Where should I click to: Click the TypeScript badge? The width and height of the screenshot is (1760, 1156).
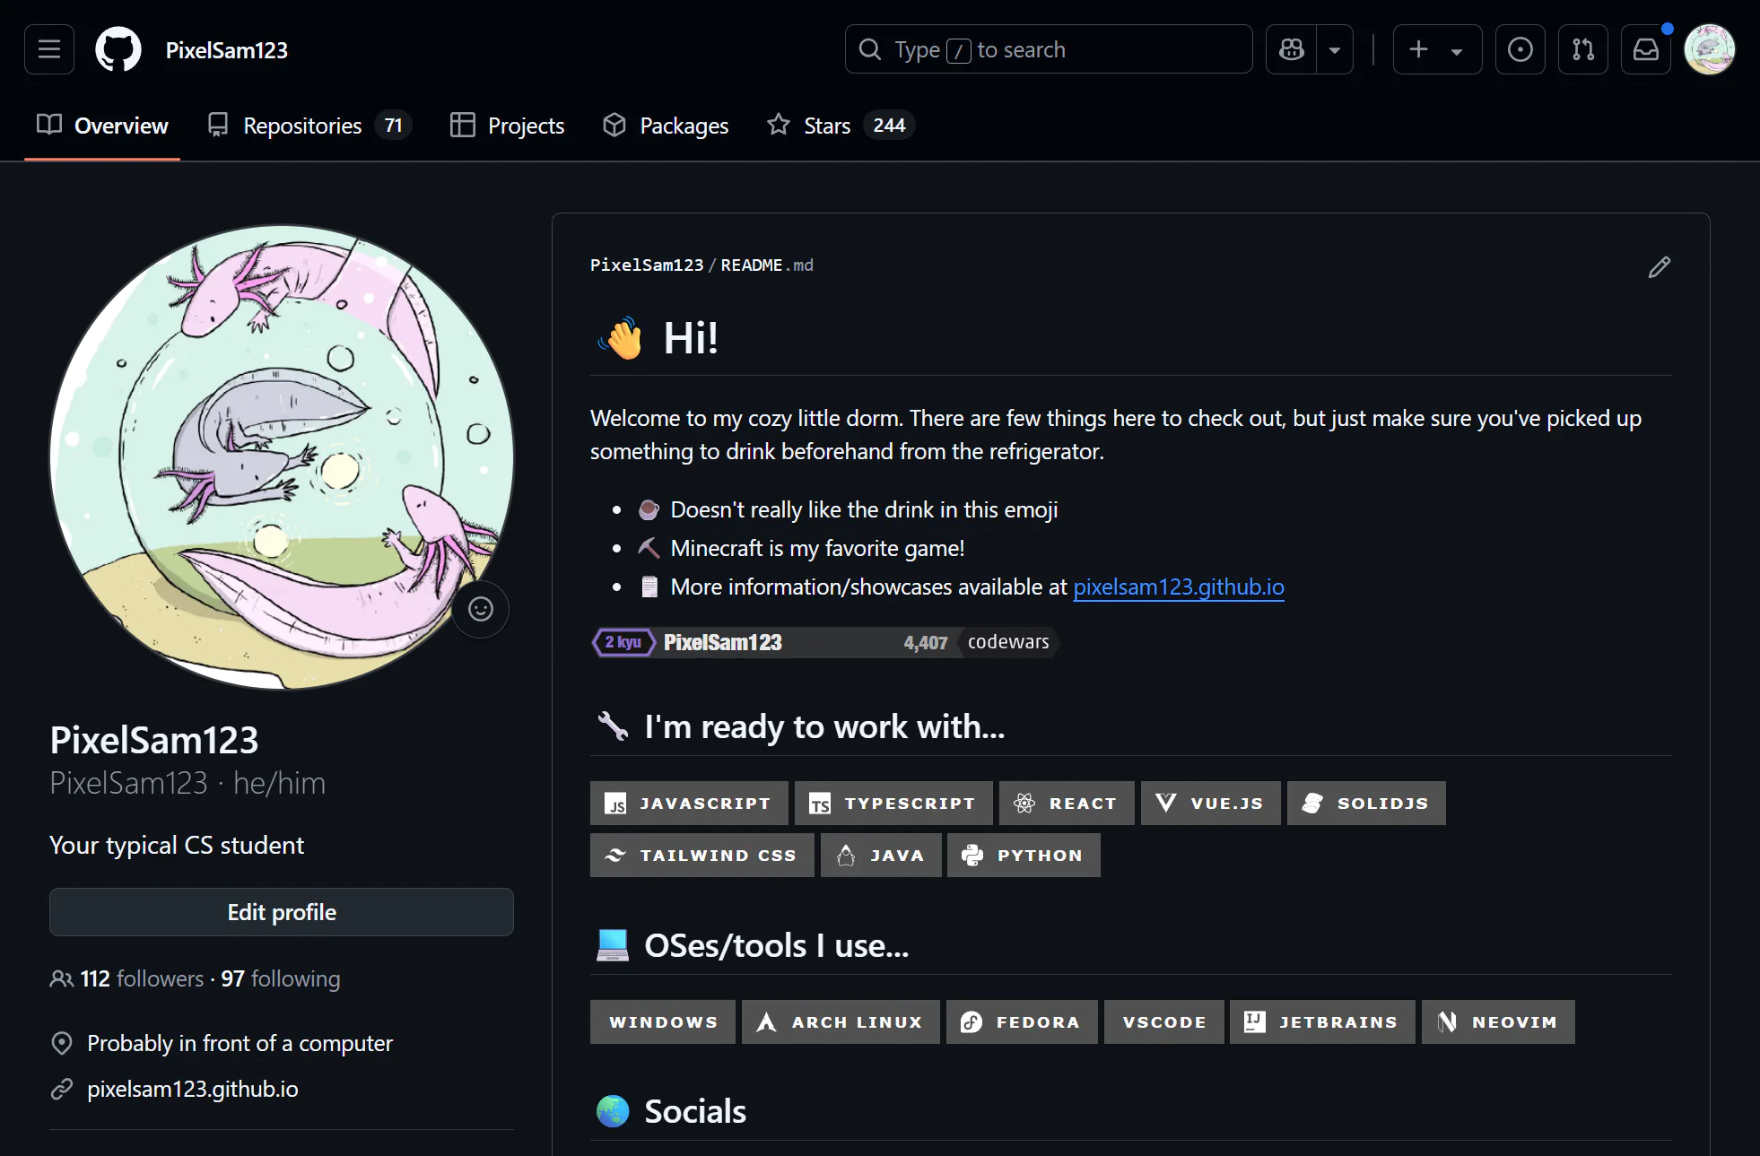point(893,803)
